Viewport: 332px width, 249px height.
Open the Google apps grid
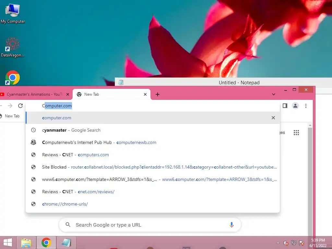click(x=296, y=133)
